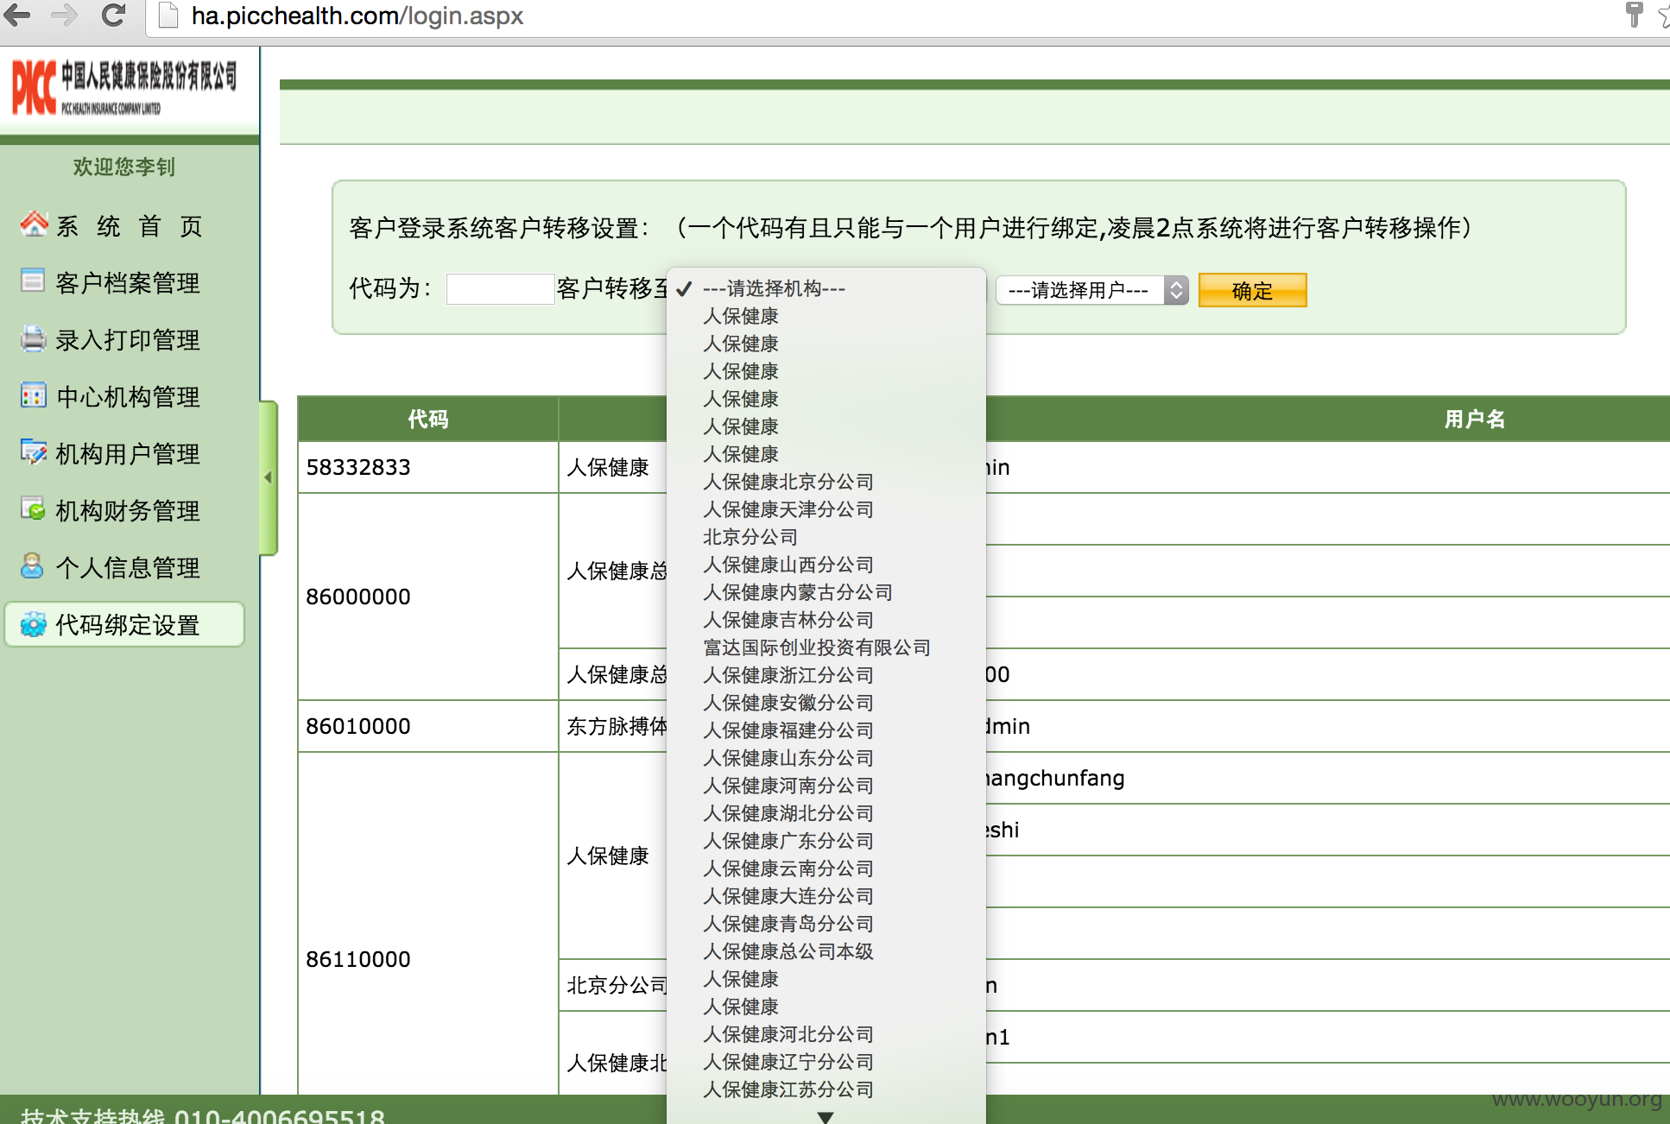The height and width of the screenshot is (1124, 1670).
Task: Reload the page with refresh icon
Action: [113, 16]
